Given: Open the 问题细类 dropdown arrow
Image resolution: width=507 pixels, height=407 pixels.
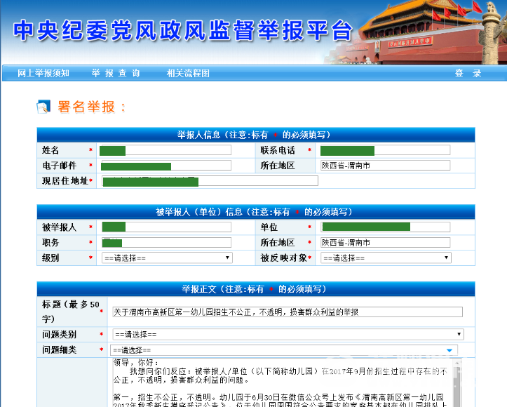Looking at the screenshot, I should click(x=449, y=349).
